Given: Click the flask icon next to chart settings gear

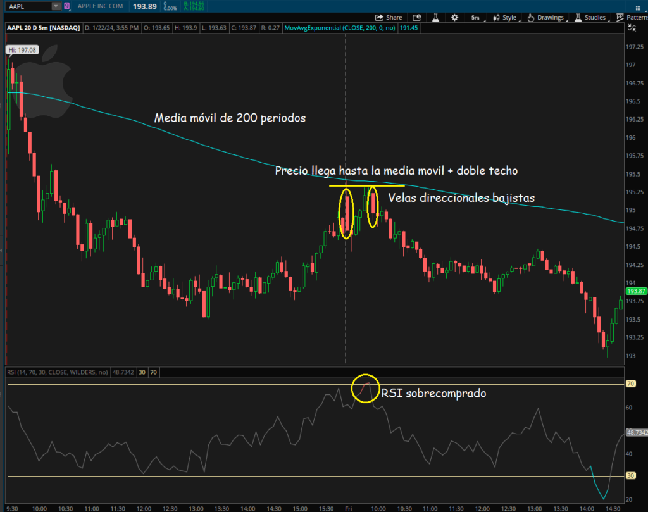Looking at the screenshot, I should coord(435,17).
